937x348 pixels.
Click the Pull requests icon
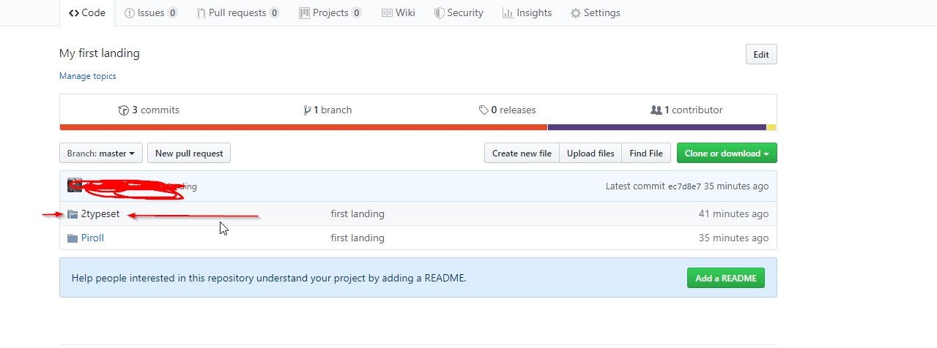(x=201, y=13)
